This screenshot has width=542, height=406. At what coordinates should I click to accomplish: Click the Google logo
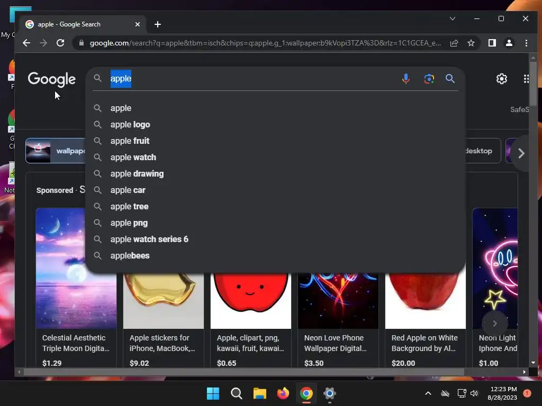51,79
